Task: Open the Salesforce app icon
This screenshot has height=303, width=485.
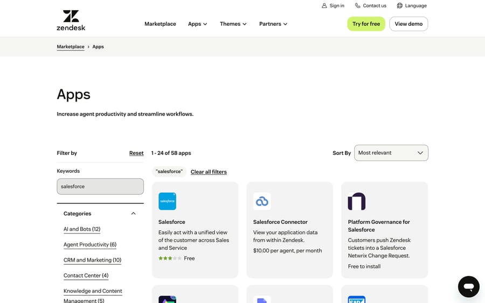Action: [x=168, y=201]
